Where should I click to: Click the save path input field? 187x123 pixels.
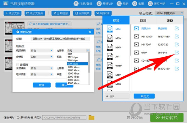point(64,118)
